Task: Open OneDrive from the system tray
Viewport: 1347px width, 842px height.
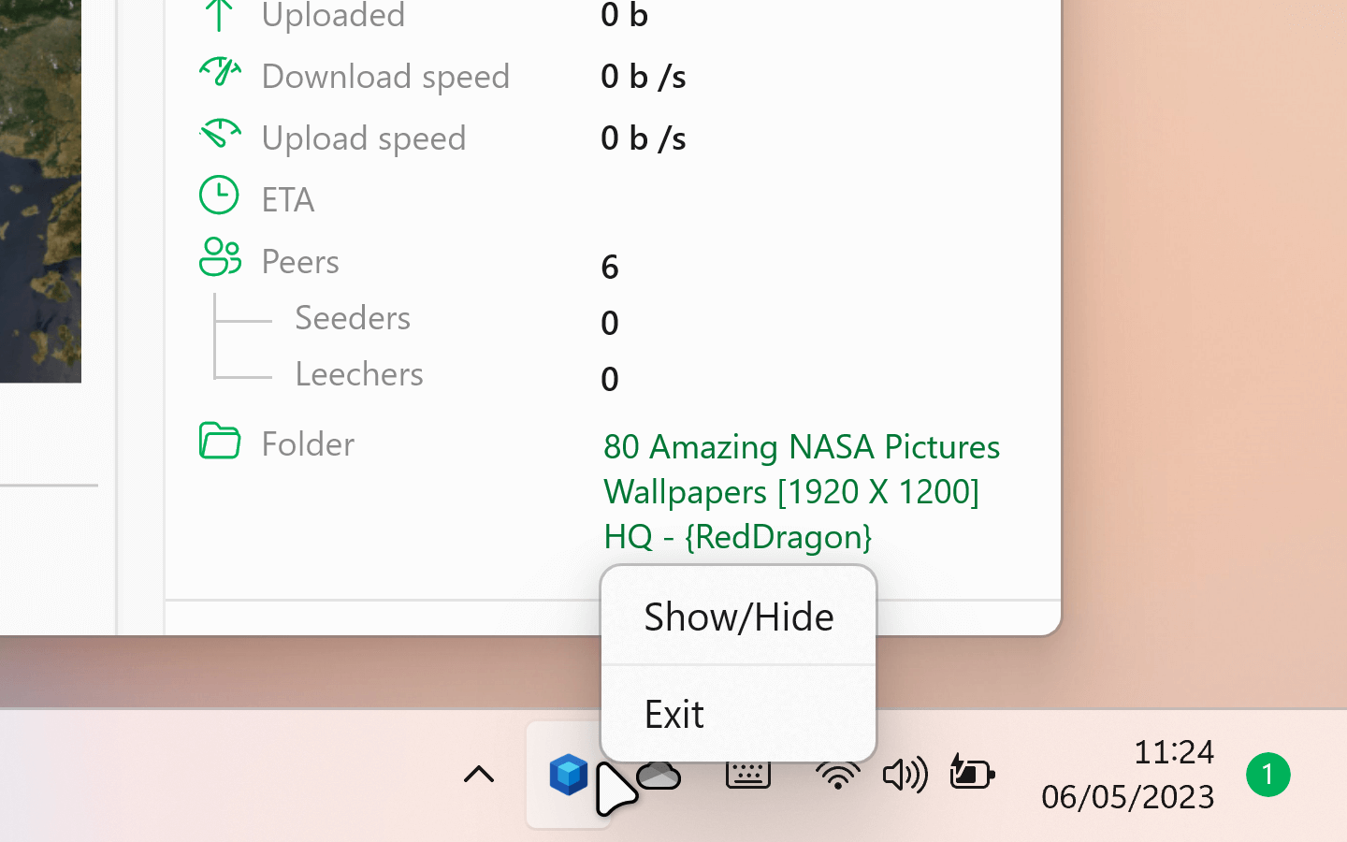Action: [659, 775]
